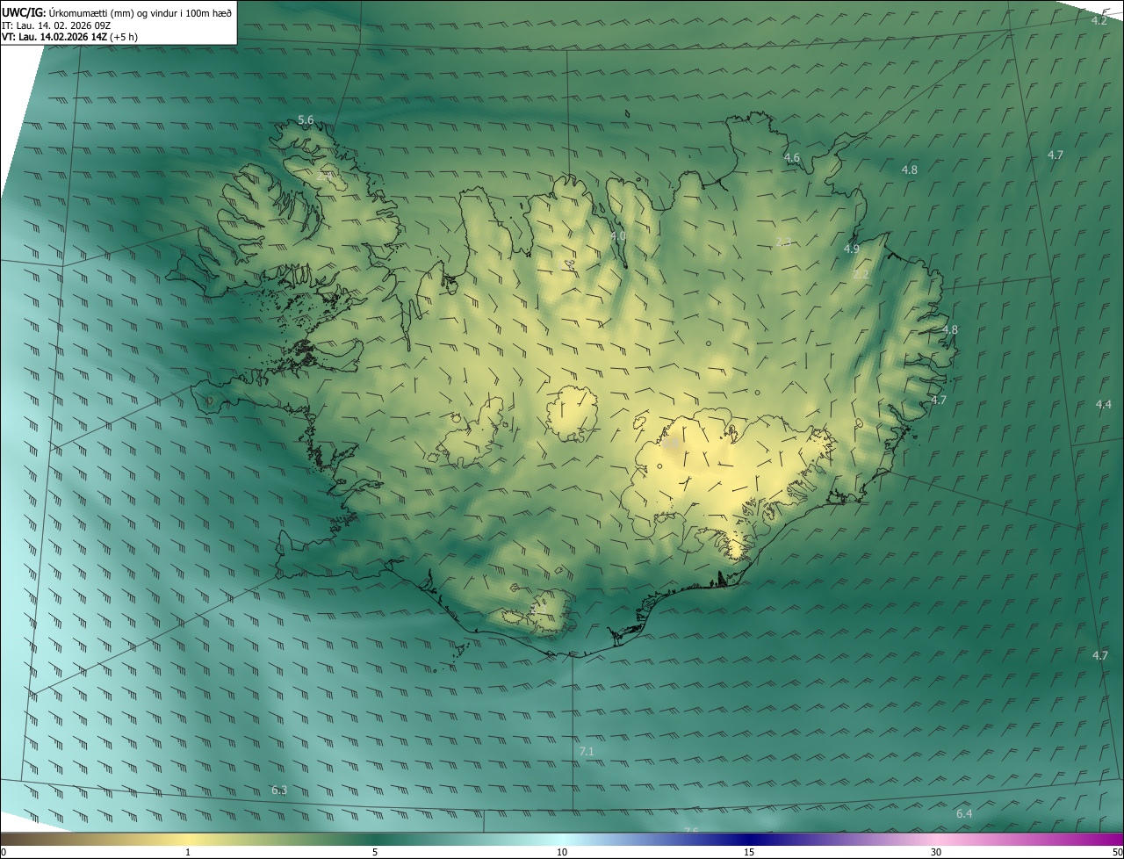Click the 6.4 value label on the map

[964, 814]
